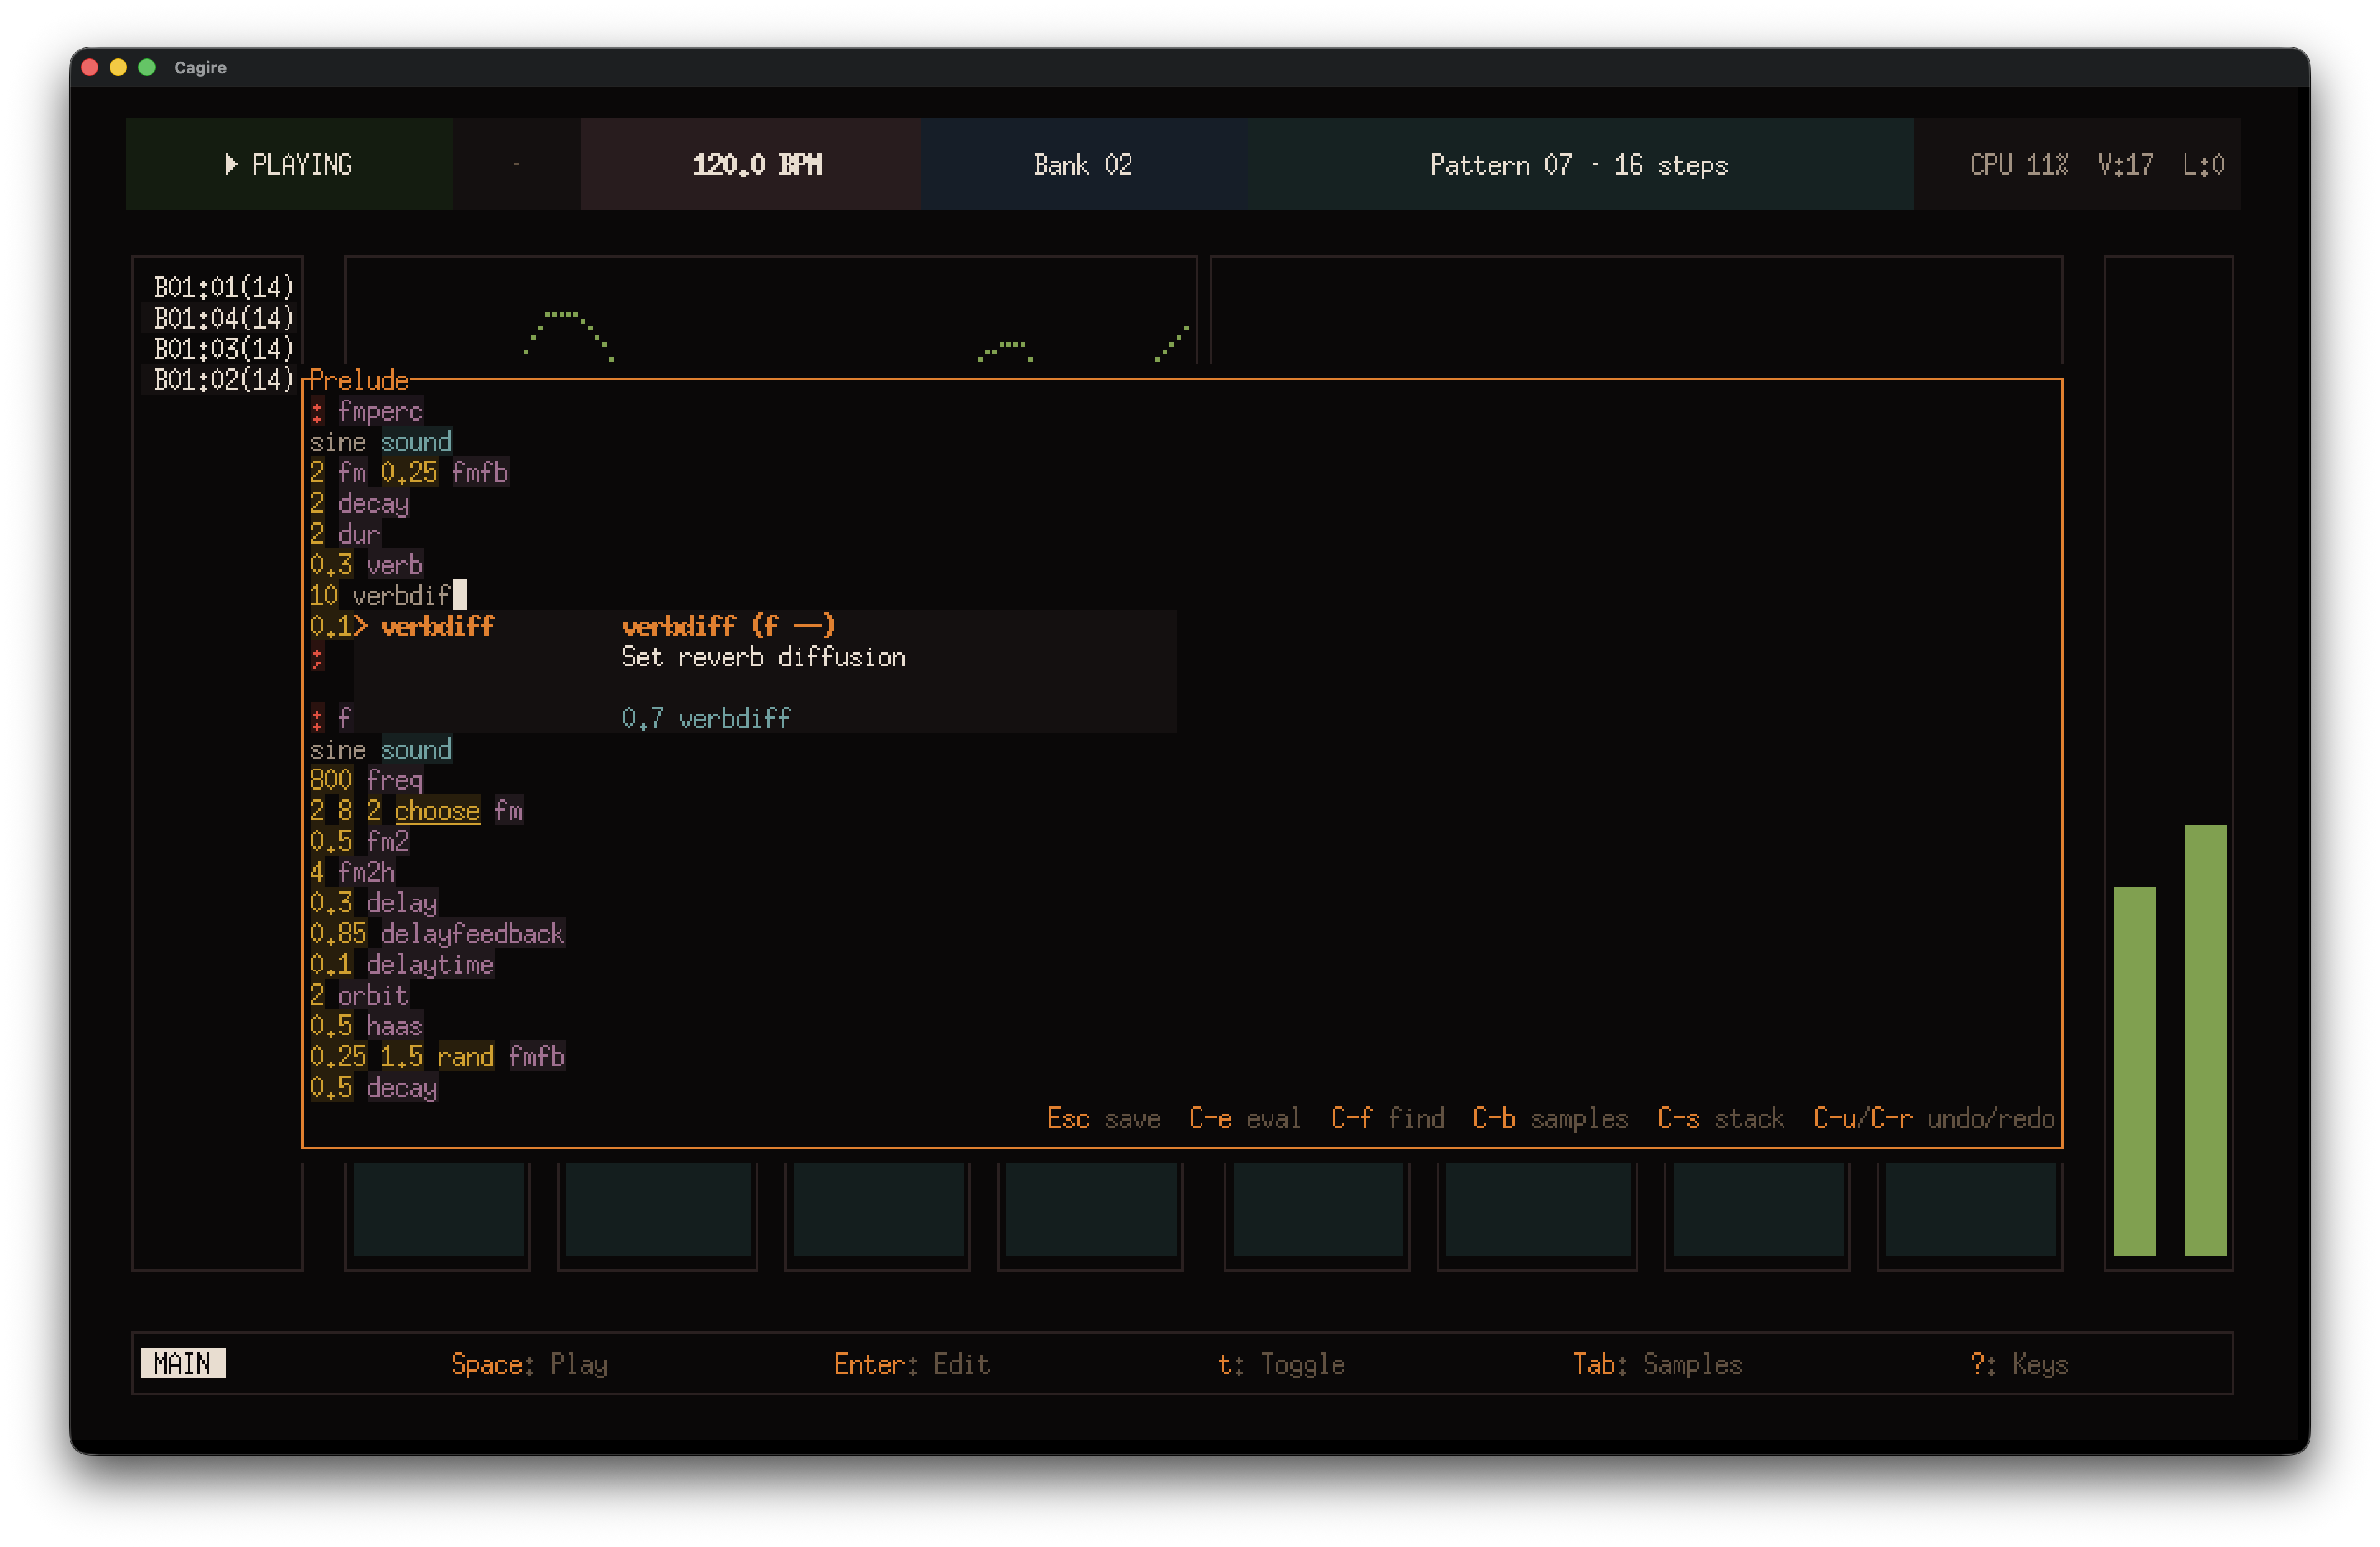Viewport: 2380px width, 1547px height.
Task: Click the PLAYING play indicator
Action: 289,165
